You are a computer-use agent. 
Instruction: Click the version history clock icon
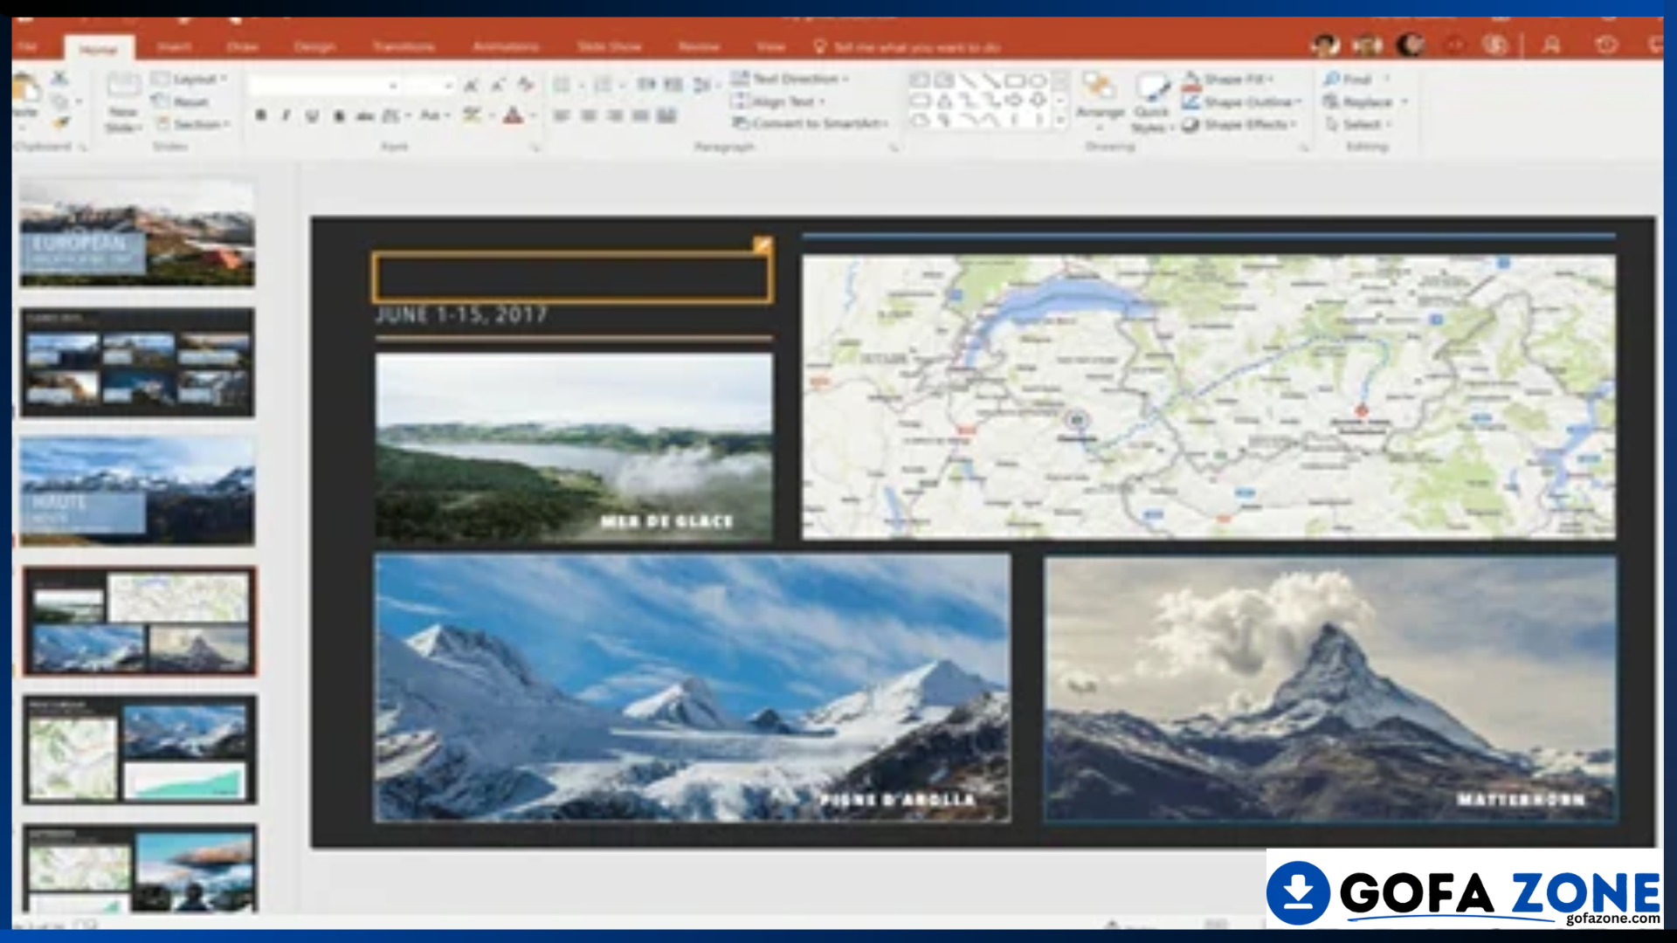click(1605, 45)
